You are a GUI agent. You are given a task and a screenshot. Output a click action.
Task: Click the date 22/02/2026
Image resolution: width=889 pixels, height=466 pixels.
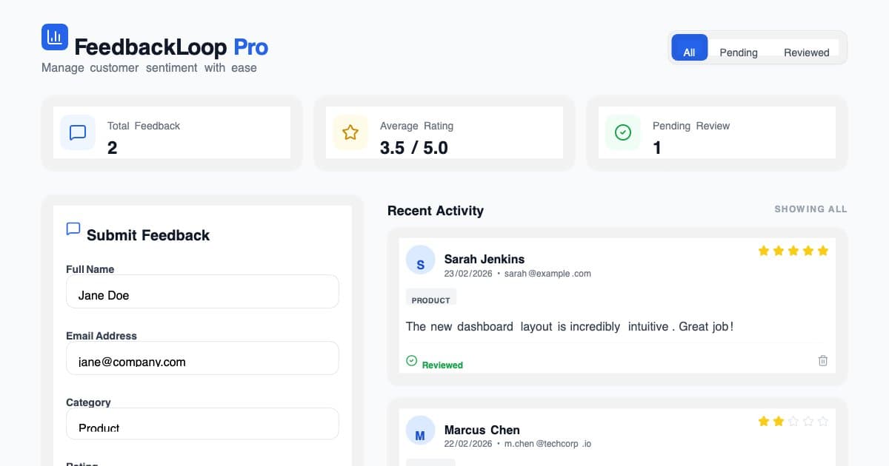point(468,444)
